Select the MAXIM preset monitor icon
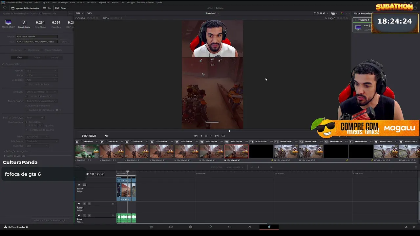The width and height of the screenshot is (420, 236). point(9,23)
